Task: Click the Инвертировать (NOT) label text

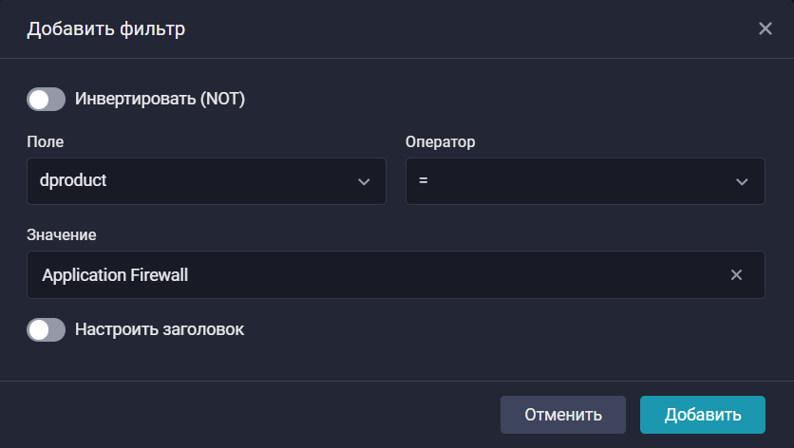Action: coord(160,99)
